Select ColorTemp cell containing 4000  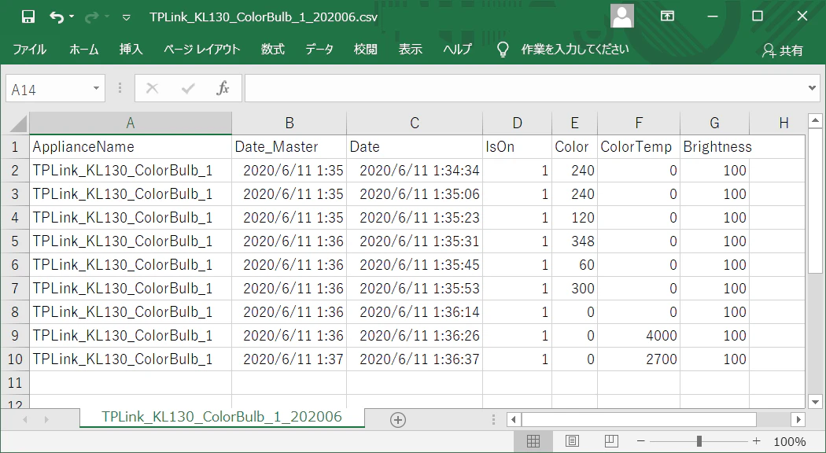[x=639, y=336]
